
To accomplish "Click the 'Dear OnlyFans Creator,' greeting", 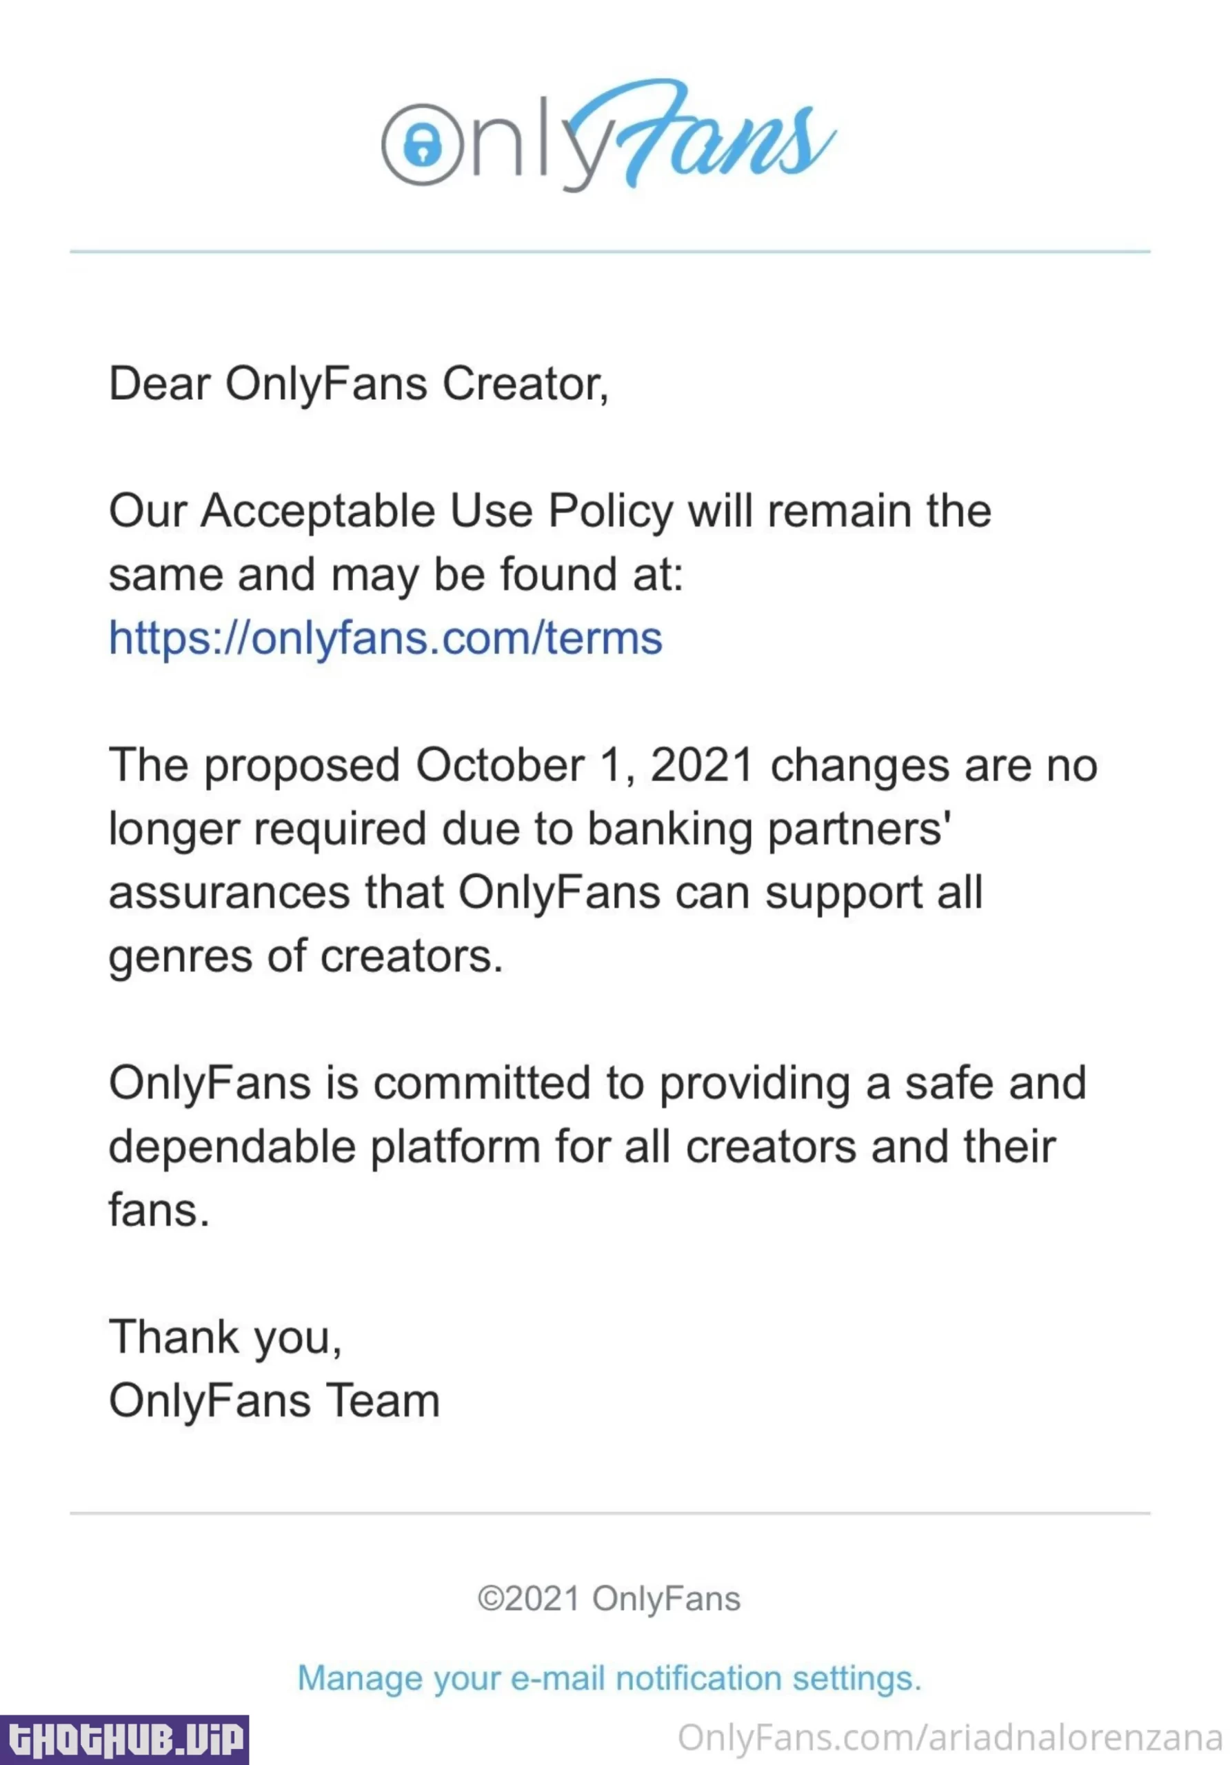I will tap(359, 383).
